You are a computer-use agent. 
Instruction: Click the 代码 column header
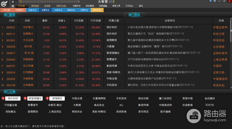tap(12, 21)
